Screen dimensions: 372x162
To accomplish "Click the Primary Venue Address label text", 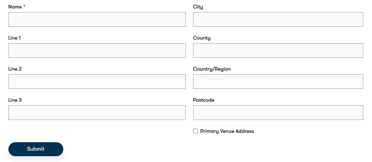I will [227, 131].
